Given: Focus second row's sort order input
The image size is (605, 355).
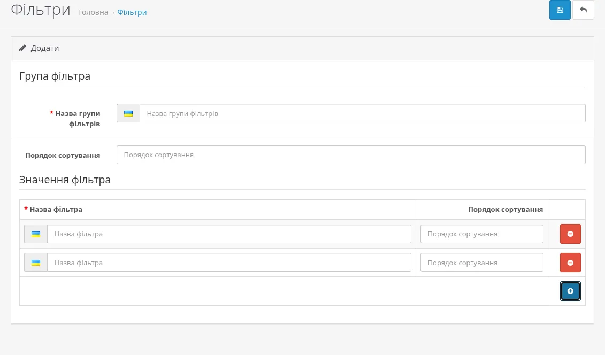Looking at the screenshot, I should 482,263.
